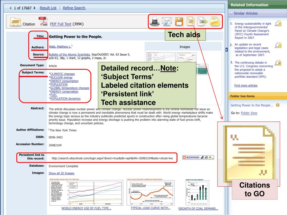This screenshot has width=287, height=215.
Task: Open the Growth of Coal Demand thumbnail
Action: click(198, 193)
